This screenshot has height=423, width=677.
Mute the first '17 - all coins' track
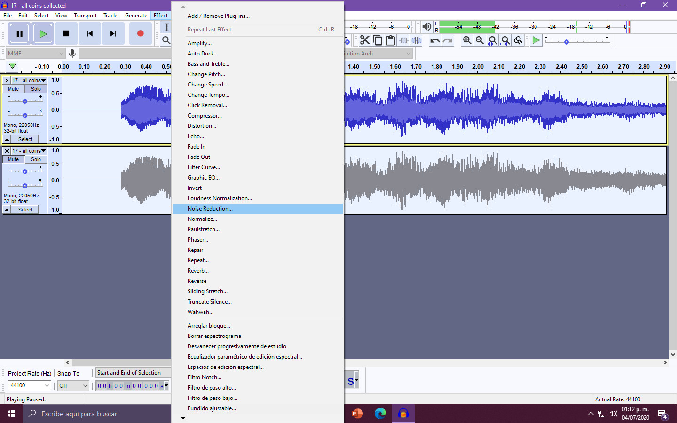13,88
